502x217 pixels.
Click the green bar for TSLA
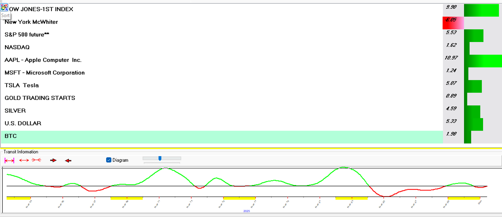[x=473, y=86]
